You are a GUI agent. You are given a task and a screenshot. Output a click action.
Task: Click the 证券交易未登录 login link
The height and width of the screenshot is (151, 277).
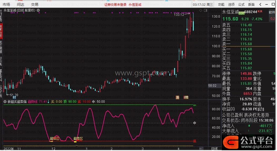[115, 4]
